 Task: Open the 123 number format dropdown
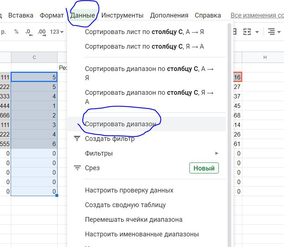click(56, 32)
